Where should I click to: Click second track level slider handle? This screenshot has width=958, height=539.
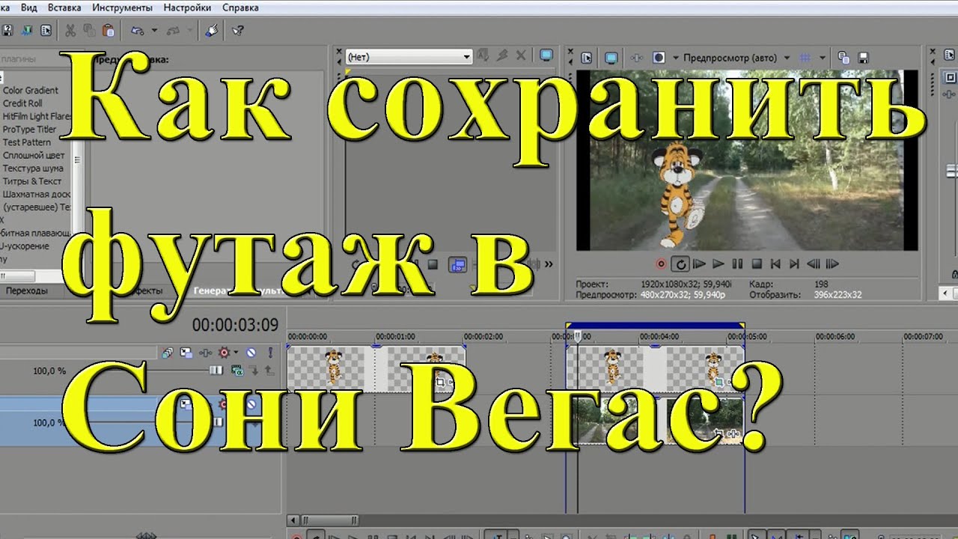(219, 422)
